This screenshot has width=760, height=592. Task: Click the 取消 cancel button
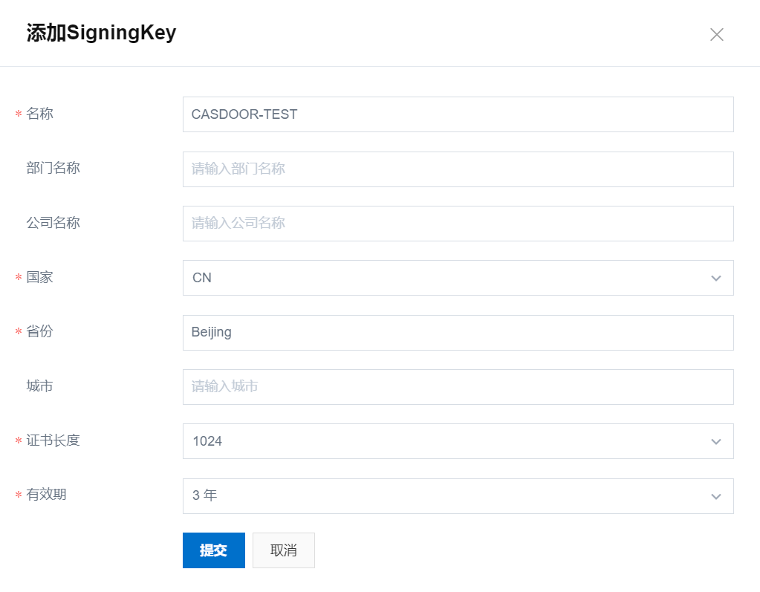tap(283, 550)
